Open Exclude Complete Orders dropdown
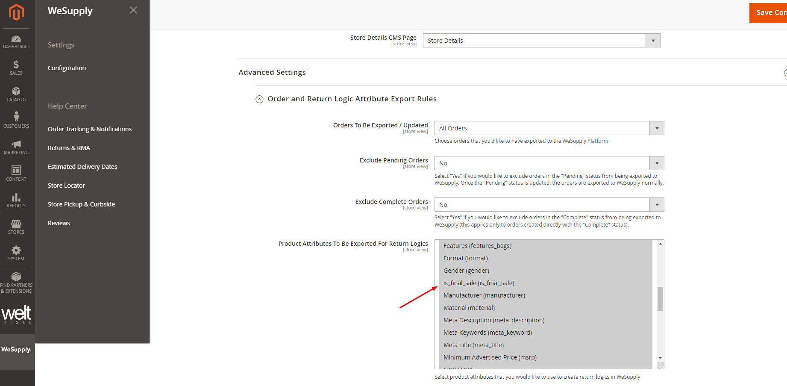 coord(549,205)
